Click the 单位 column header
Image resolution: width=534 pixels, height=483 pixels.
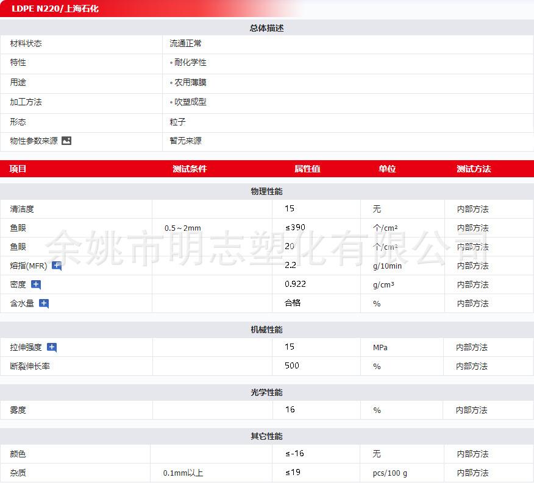(x=387, y=169)
